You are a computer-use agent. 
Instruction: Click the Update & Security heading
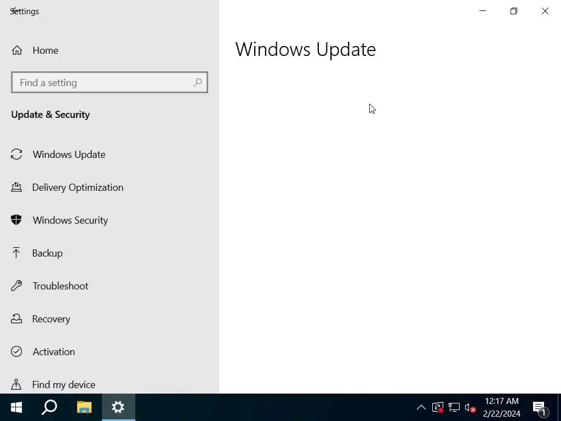(x=50, y=115)
